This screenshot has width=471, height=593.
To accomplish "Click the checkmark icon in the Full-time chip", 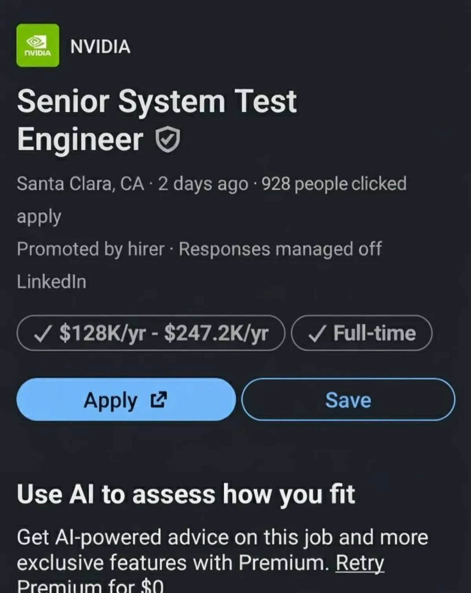I will tap(316, 334).
